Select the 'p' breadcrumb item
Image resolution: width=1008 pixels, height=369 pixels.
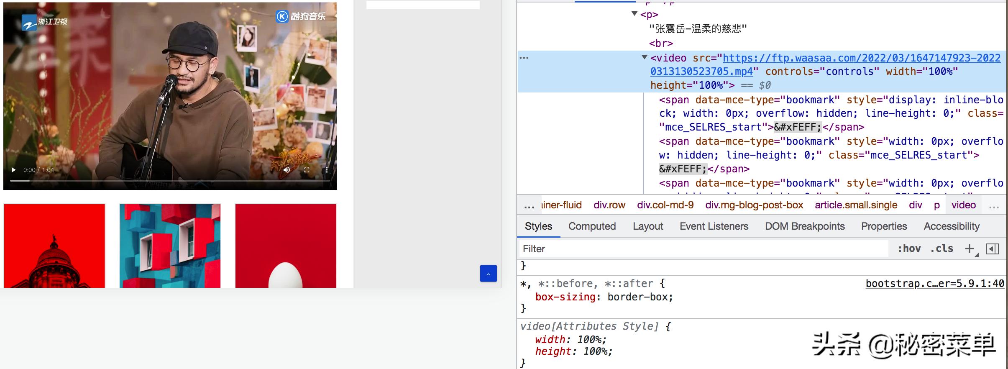(937, 205)
